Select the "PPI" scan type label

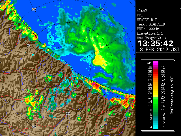coord(140,15)
